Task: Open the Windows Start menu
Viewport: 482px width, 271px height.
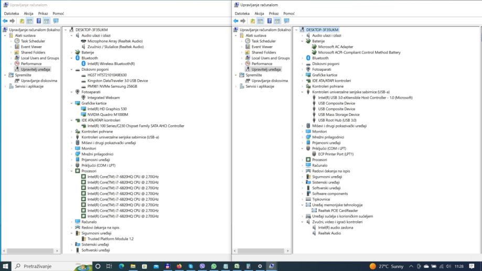Action: coord(5,266)
